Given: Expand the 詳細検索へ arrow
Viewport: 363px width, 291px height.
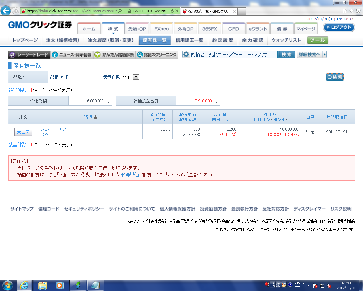Looking at the screenshot, I should pyautogui.click(x=324, y=55).
